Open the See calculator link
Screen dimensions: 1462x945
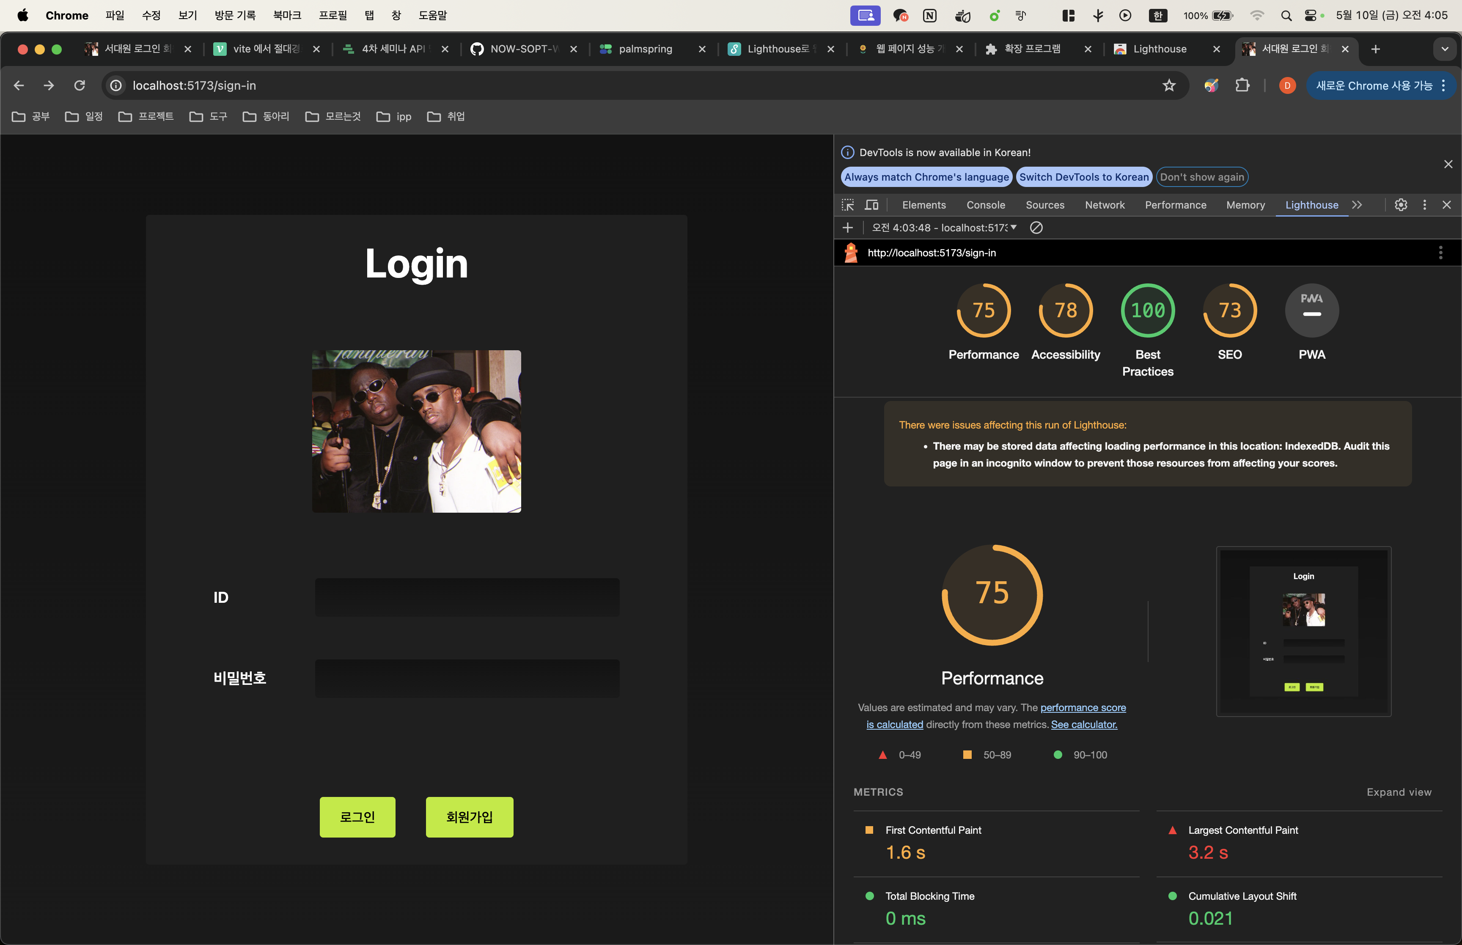tap(1083, 725)
